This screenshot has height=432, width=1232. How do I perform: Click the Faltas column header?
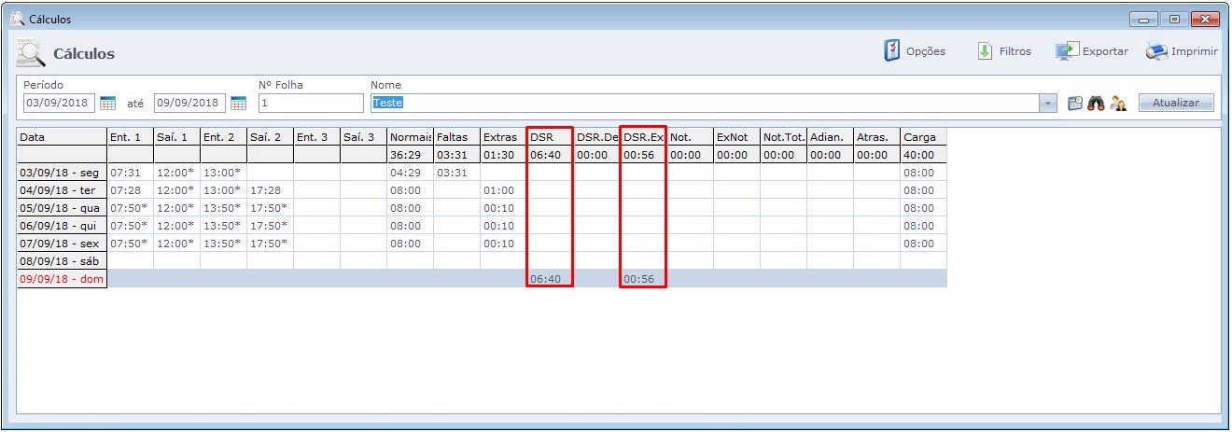[x=456, y=137]
